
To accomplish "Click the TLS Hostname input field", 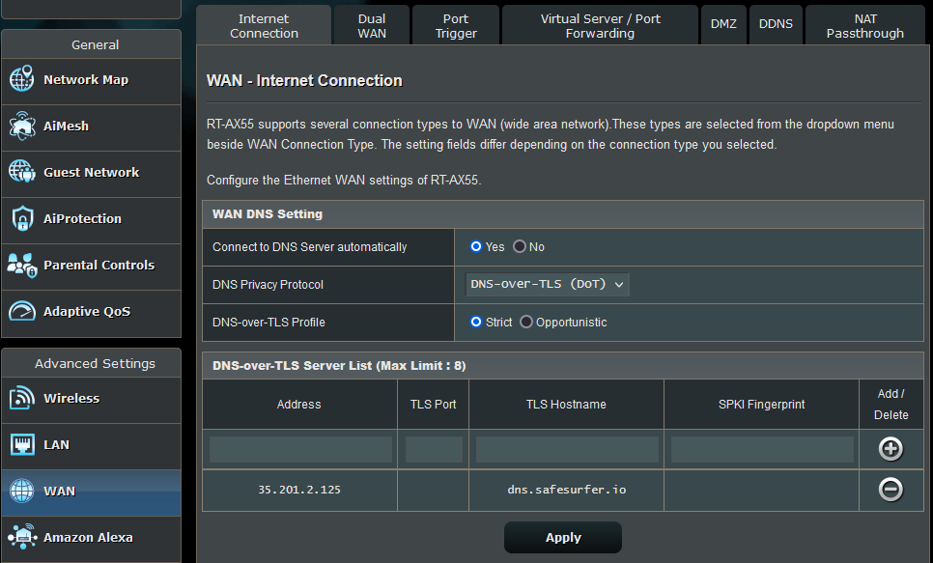I will coord(567,449).
